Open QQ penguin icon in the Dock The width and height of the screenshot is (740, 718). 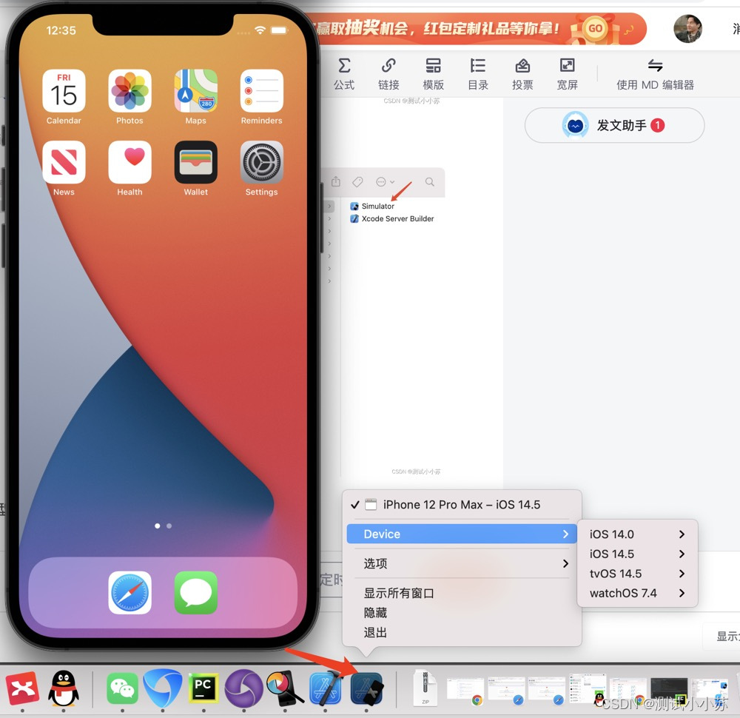(x=63, y=688)
